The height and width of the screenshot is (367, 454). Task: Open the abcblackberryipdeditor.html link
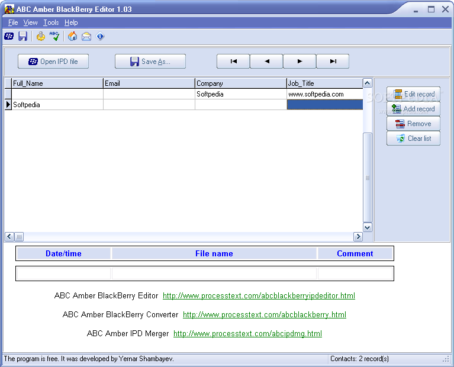point(259,296)
